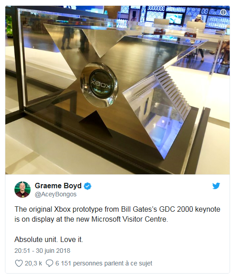Click the black triangle stand in the photo
Image resolution: width=235 pixels, height=279 pixels.
coord(96,123)
